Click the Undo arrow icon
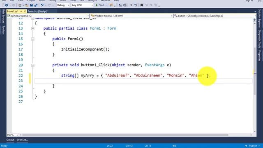 (x=42, y=5)
